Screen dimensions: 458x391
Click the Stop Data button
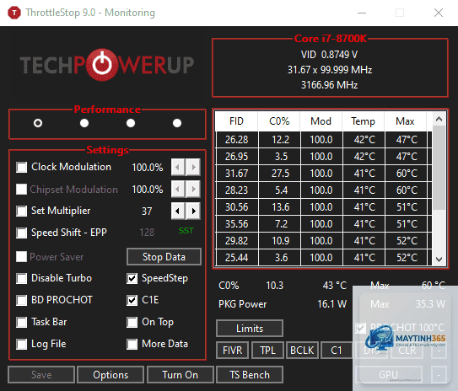pos(164,257)
